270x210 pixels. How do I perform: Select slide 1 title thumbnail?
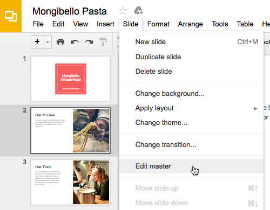pyautogui.click(x=70, y=79)
